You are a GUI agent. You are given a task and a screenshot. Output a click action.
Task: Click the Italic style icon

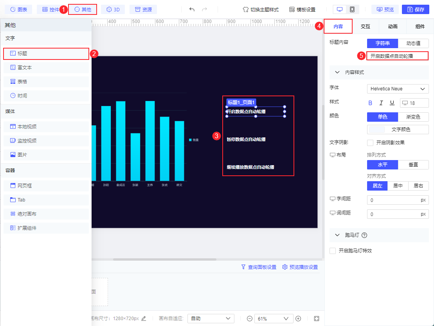(x=381, y=103)
